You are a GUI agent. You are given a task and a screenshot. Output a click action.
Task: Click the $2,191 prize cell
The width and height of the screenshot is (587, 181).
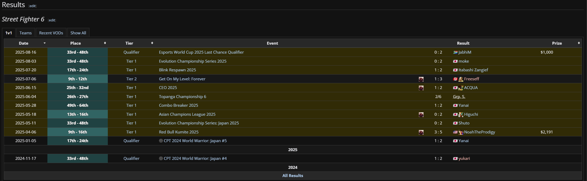click(547, 132)
